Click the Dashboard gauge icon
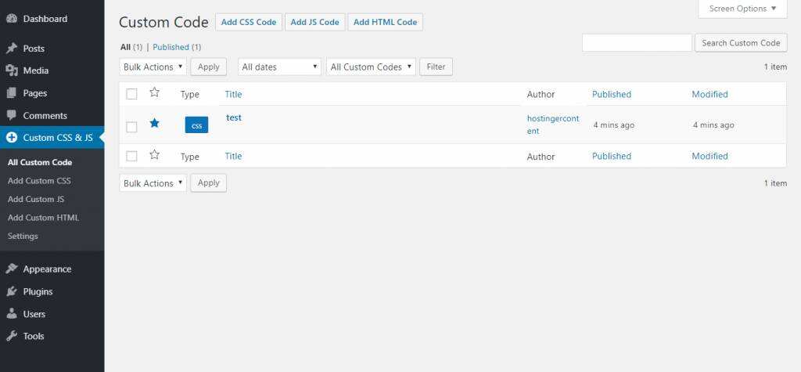The image size is (801, 372). pyautogui.click(x=12, y=19)
